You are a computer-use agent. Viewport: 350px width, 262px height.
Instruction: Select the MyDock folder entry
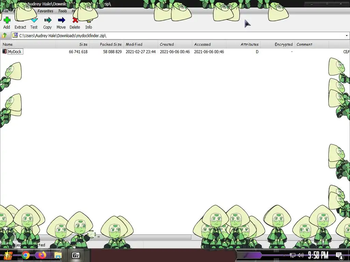[x=15, y=52]
